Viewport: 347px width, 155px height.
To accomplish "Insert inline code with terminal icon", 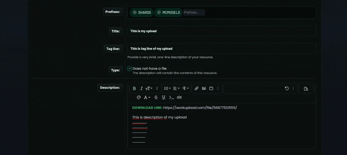I will (x=171, y=97).
